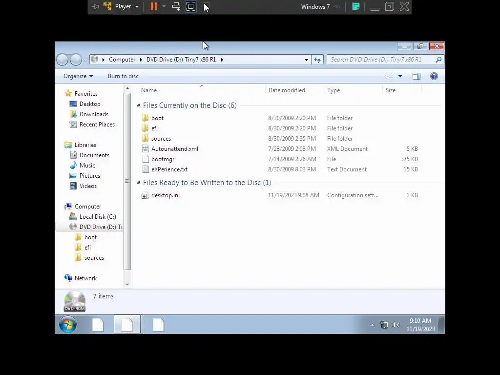Image resolution: width=500 pixels, height=375 pixels.
Task: Open Downloads in navigation pane
Action: [x=94, y=114]
